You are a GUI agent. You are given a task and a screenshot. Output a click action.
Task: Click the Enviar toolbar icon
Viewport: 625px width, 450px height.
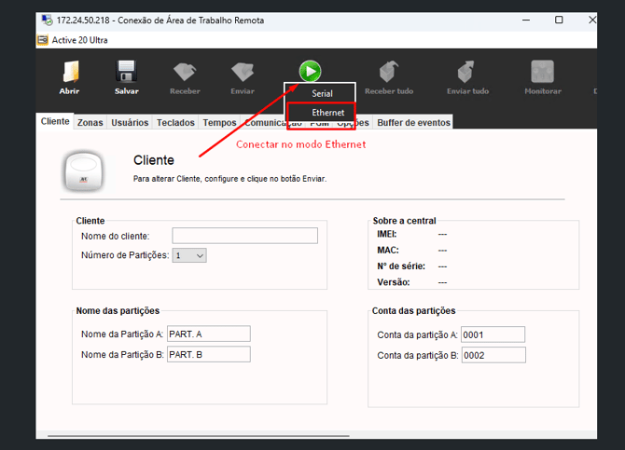[x=243, y=72]
